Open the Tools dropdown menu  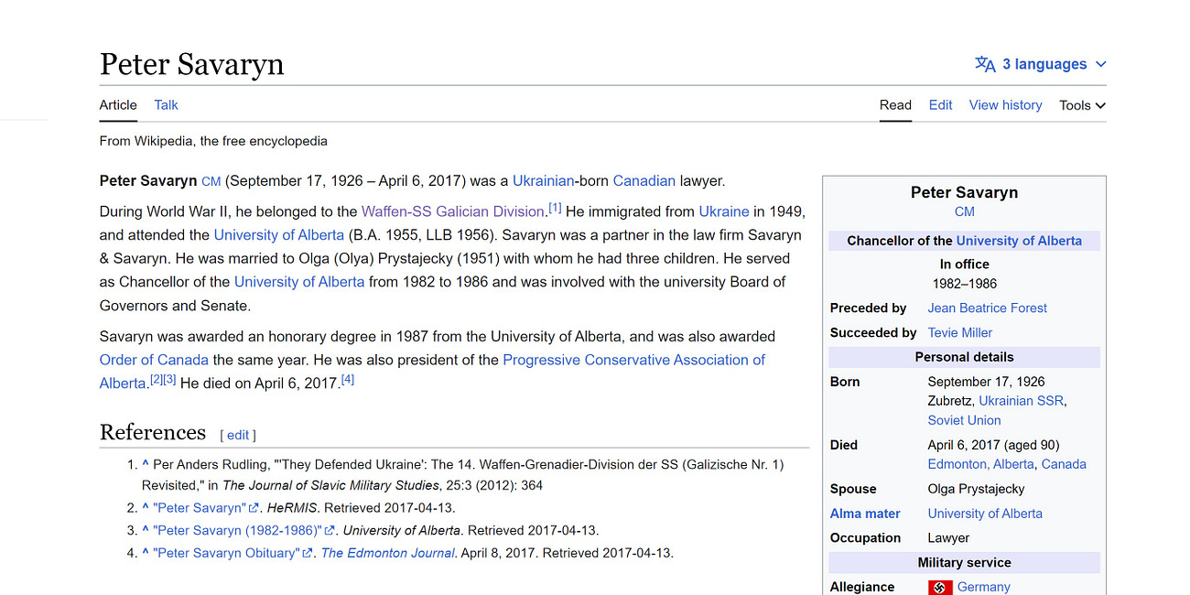[1082, 105]
